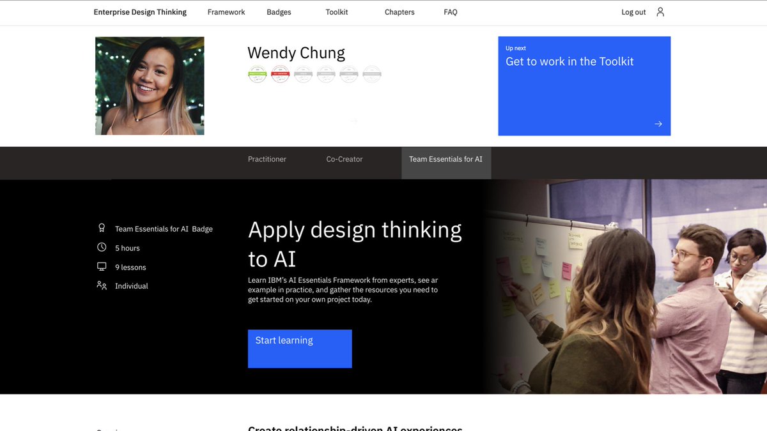The image size is (767, 431).
Task: Navigate to Chapters in top menu
Action: pos(399,12)
